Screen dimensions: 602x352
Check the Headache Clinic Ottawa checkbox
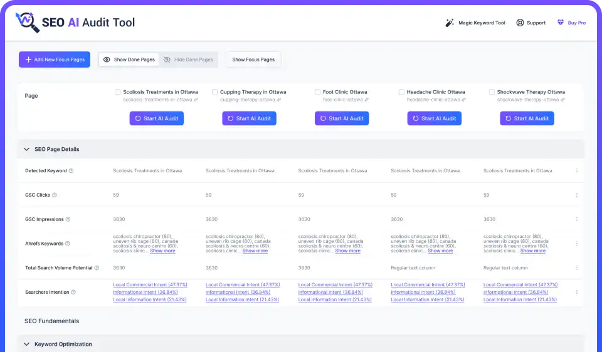click(x=401, y=92)
